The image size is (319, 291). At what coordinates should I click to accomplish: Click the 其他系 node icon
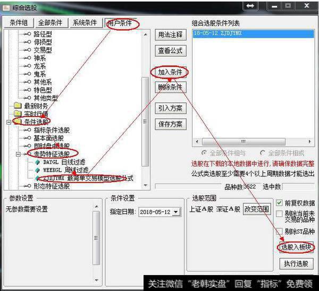pos(27,82)
